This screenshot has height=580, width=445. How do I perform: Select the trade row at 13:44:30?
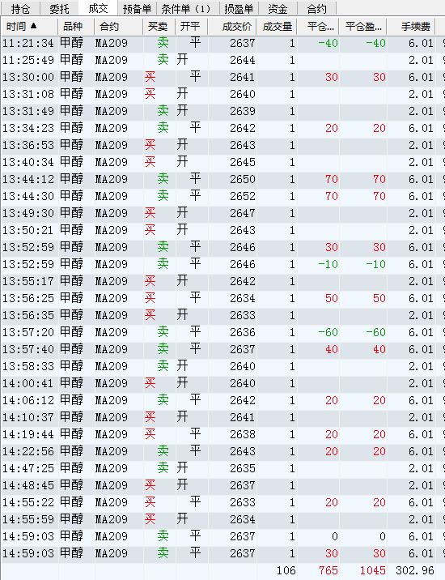point(222,196)
